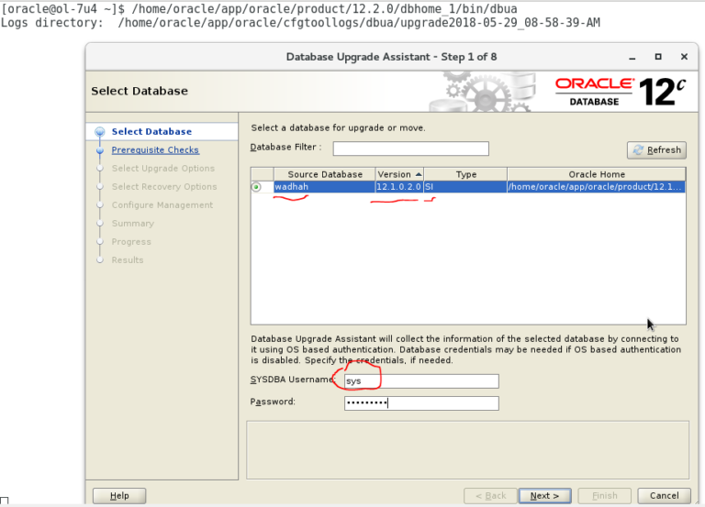The height and width of the screenshot is (507, 705).
Task: Click the Refresh button
Action: pos(656,150)
